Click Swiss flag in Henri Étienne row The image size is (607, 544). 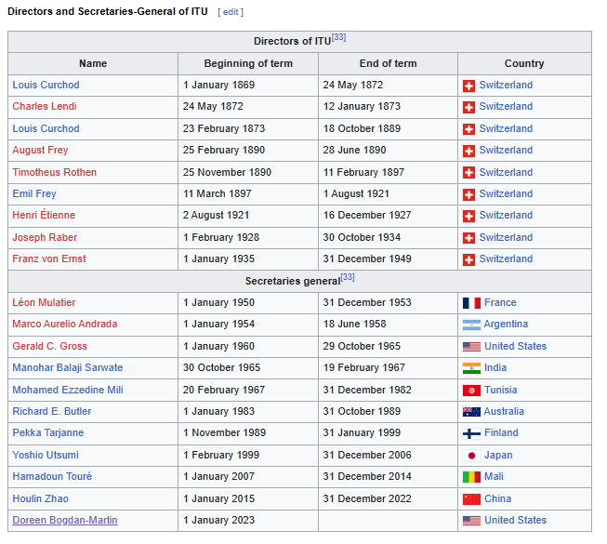click(468, 216)
